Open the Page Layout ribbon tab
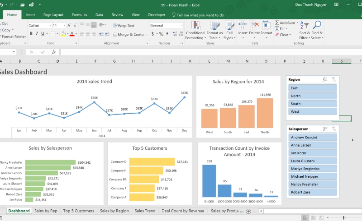The image size is (362, 221). pos(53,15)
